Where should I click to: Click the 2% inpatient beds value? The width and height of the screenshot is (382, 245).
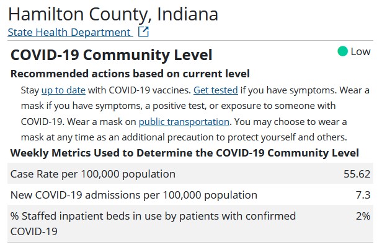click(363, 216)
